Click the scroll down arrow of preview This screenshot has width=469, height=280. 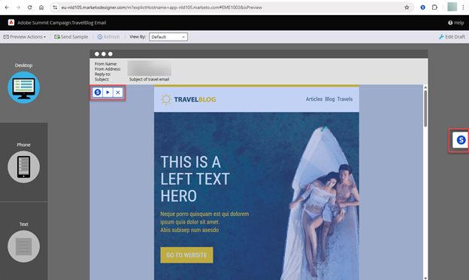tap(425, 278)
